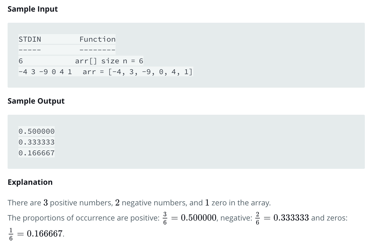
Task: Click the Sample Input heading
Action: click(33, 9)
